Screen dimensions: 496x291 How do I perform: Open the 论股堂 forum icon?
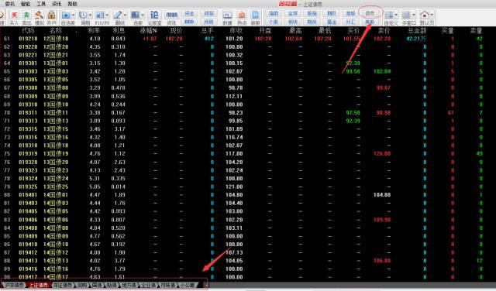coord(154,15)
